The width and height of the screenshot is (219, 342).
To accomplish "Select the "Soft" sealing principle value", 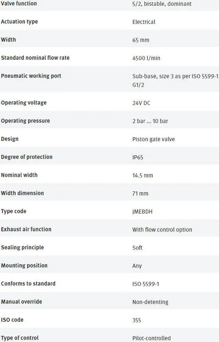I will [137, 248].
